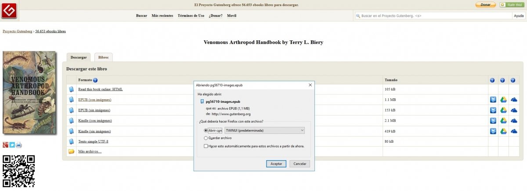
Task: Open the Movil menu item
Action: point(231,16)
